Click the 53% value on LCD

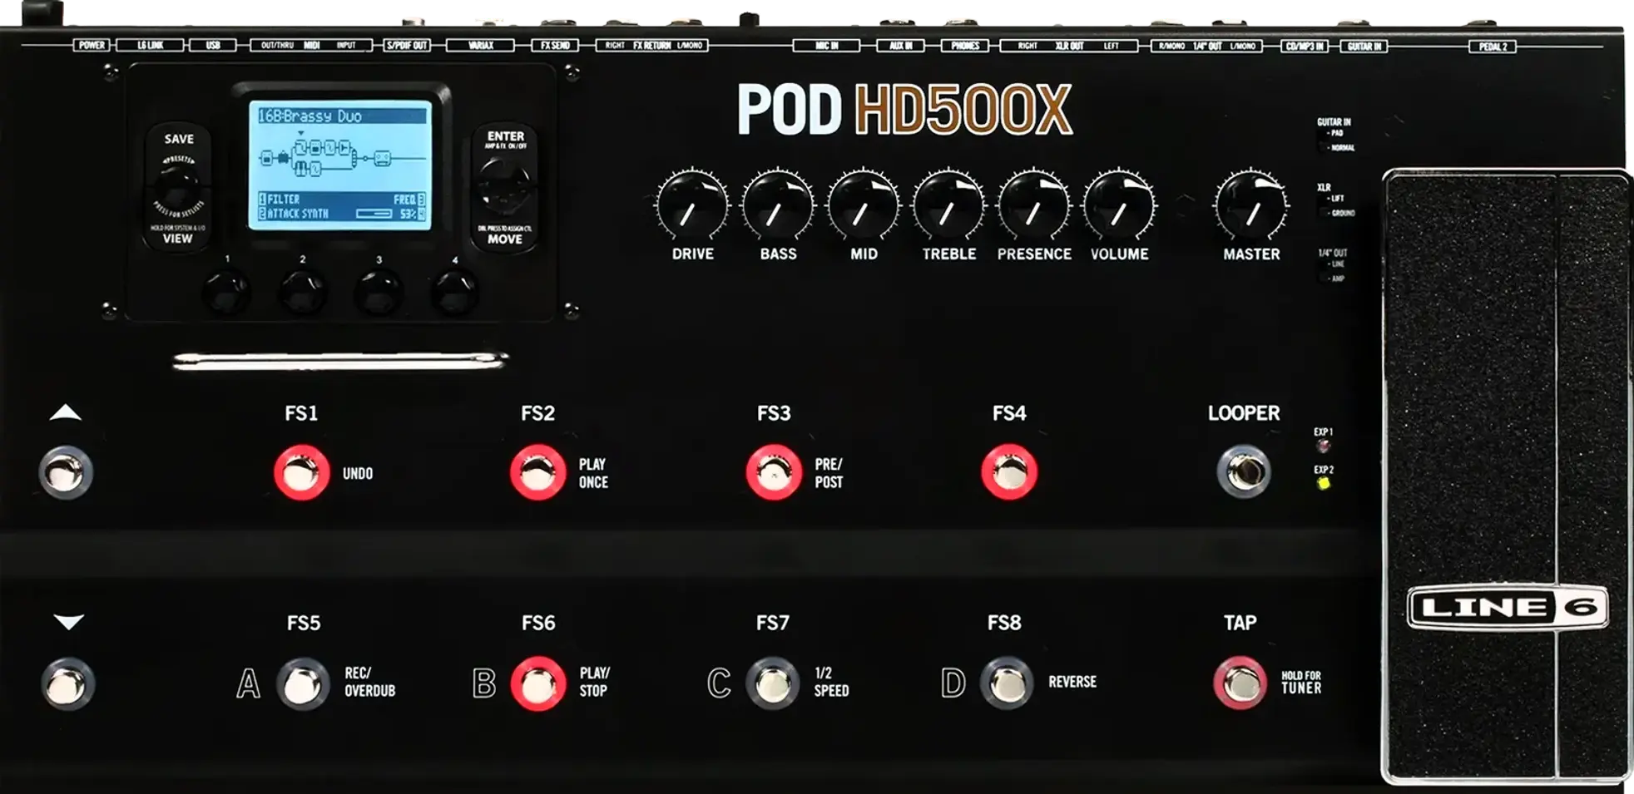coord(408,214)
